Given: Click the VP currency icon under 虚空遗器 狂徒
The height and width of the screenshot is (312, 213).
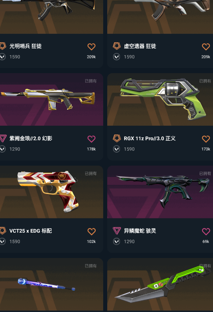Looking at the screenshot, I should (x=116, y=57).
